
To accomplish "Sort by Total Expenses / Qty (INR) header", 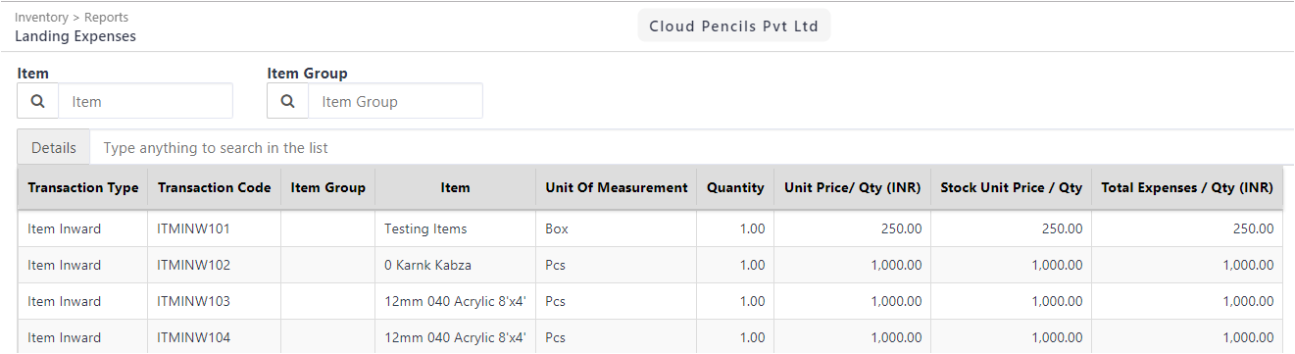I will tap(1187, 187).
